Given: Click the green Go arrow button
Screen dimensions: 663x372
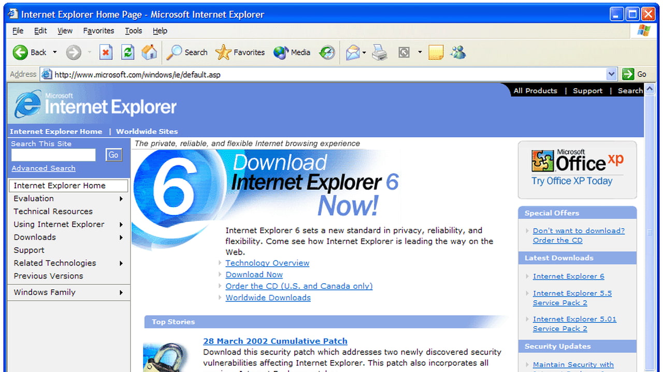Looking at the screenshot, I should point(628,74).
